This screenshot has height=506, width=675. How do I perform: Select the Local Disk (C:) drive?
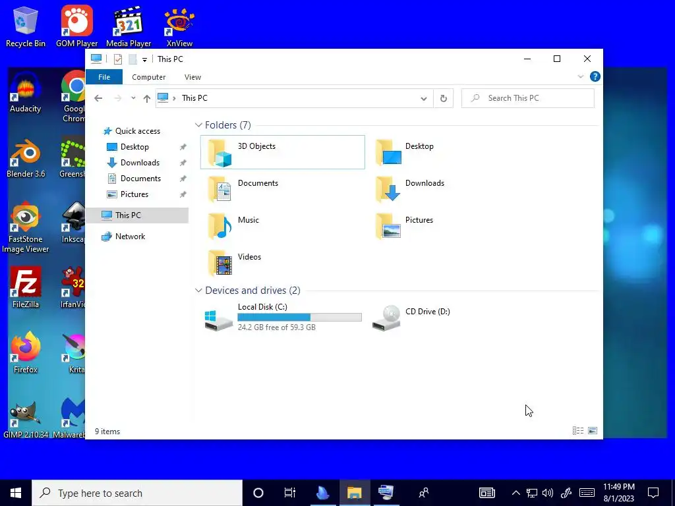[x=282, y=317]
